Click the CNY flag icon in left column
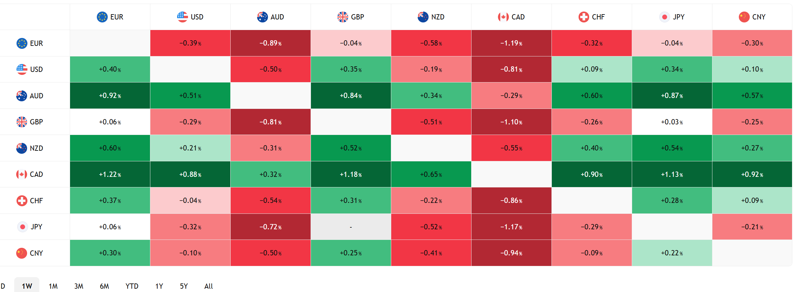Screen dimensions: 796x292 pos(22,253)
